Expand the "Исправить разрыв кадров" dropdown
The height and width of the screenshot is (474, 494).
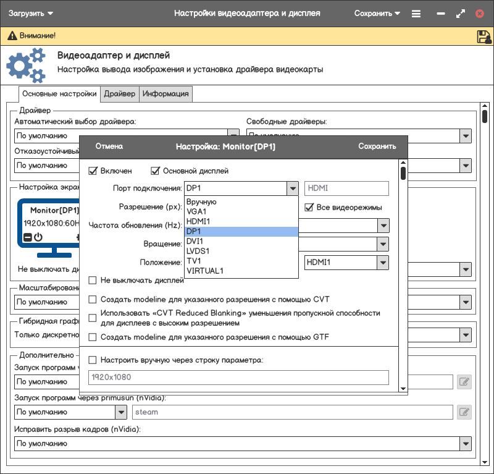(x=466, y=444)
